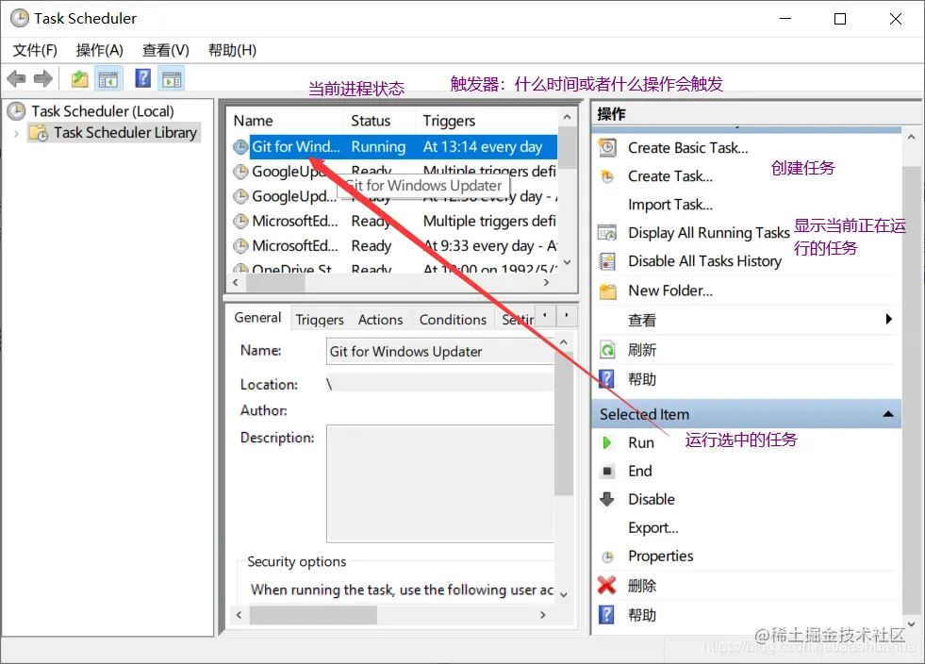925x664 pixels.
Task: Click the Create Basic Task icon
Action: pos(607,147)
